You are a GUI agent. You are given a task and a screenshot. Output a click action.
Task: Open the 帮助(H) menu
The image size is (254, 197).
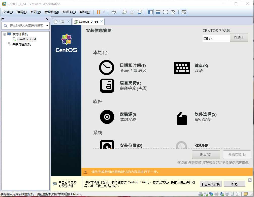(x=85, y=12)
